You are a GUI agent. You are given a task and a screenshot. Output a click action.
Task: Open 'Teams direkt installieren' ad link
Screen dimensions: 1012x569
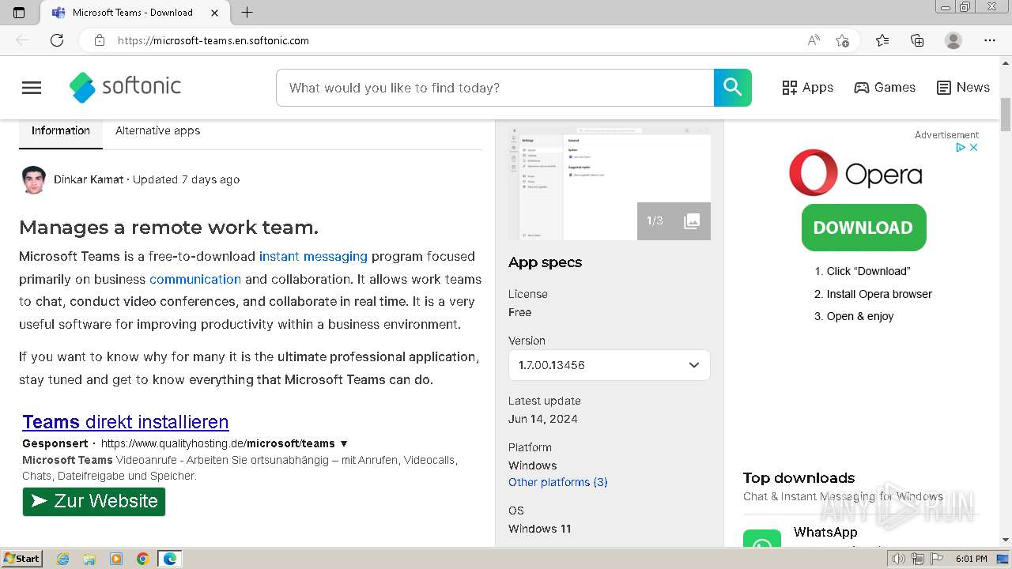pos(126,421)
